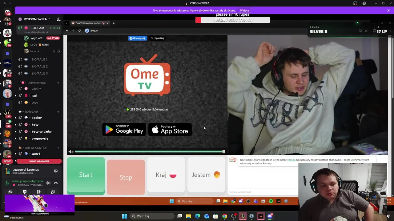Open Google Chrome from the taskbar
The image size is (394, 221).
click(x=225, y=216)
